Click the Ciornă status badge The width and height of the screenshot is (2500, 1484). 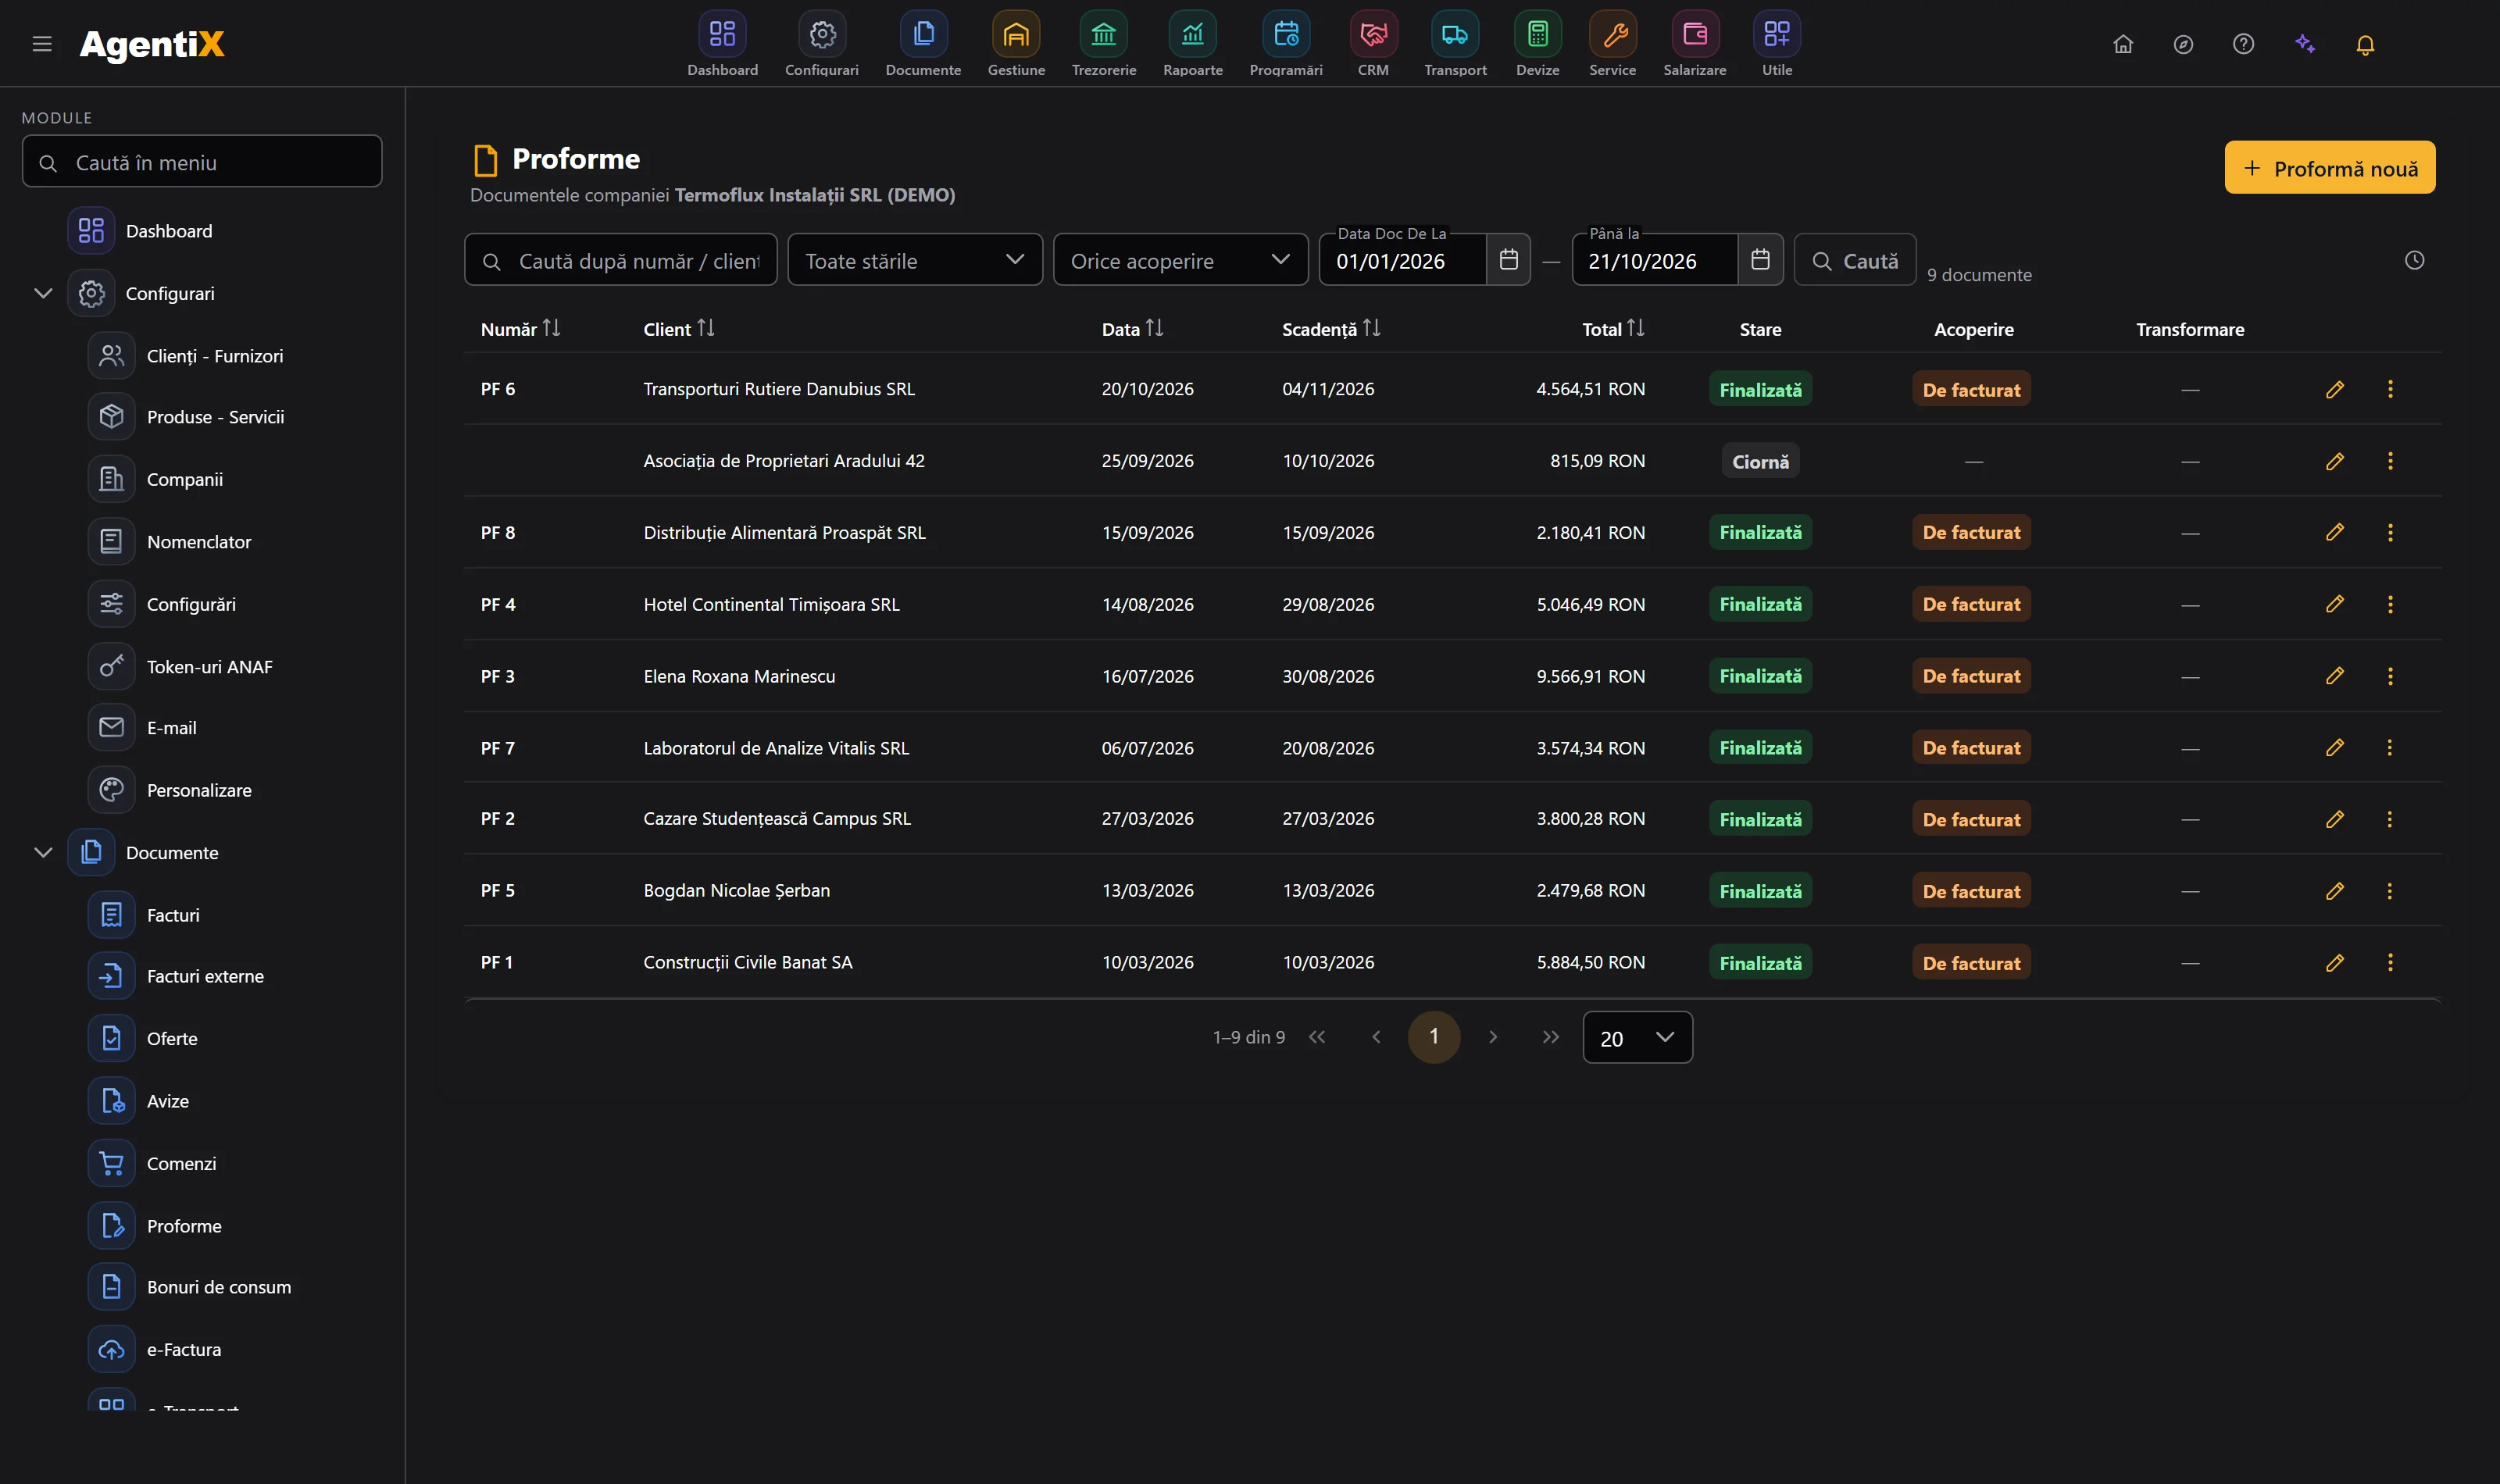[x=1759, y=462]
